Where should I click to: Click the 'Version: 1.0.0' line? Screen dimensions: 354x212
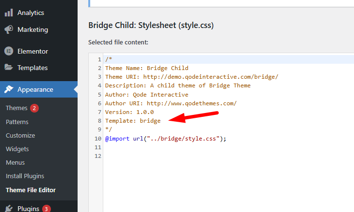pos(129,112)
